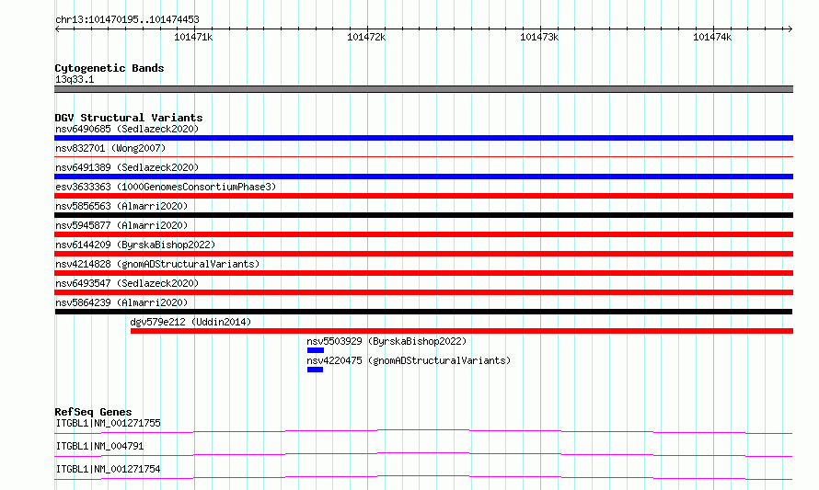819x490 pixels.
Task: Click the 101473k ruler label
Action: point(539,37)
